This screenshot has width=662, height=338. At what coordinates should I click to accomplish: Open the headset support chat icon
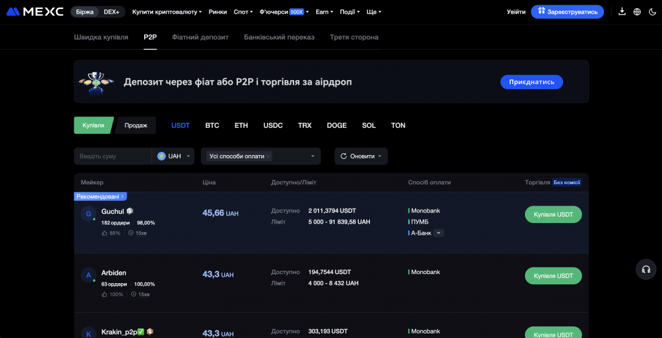click(x=645, y=269)
